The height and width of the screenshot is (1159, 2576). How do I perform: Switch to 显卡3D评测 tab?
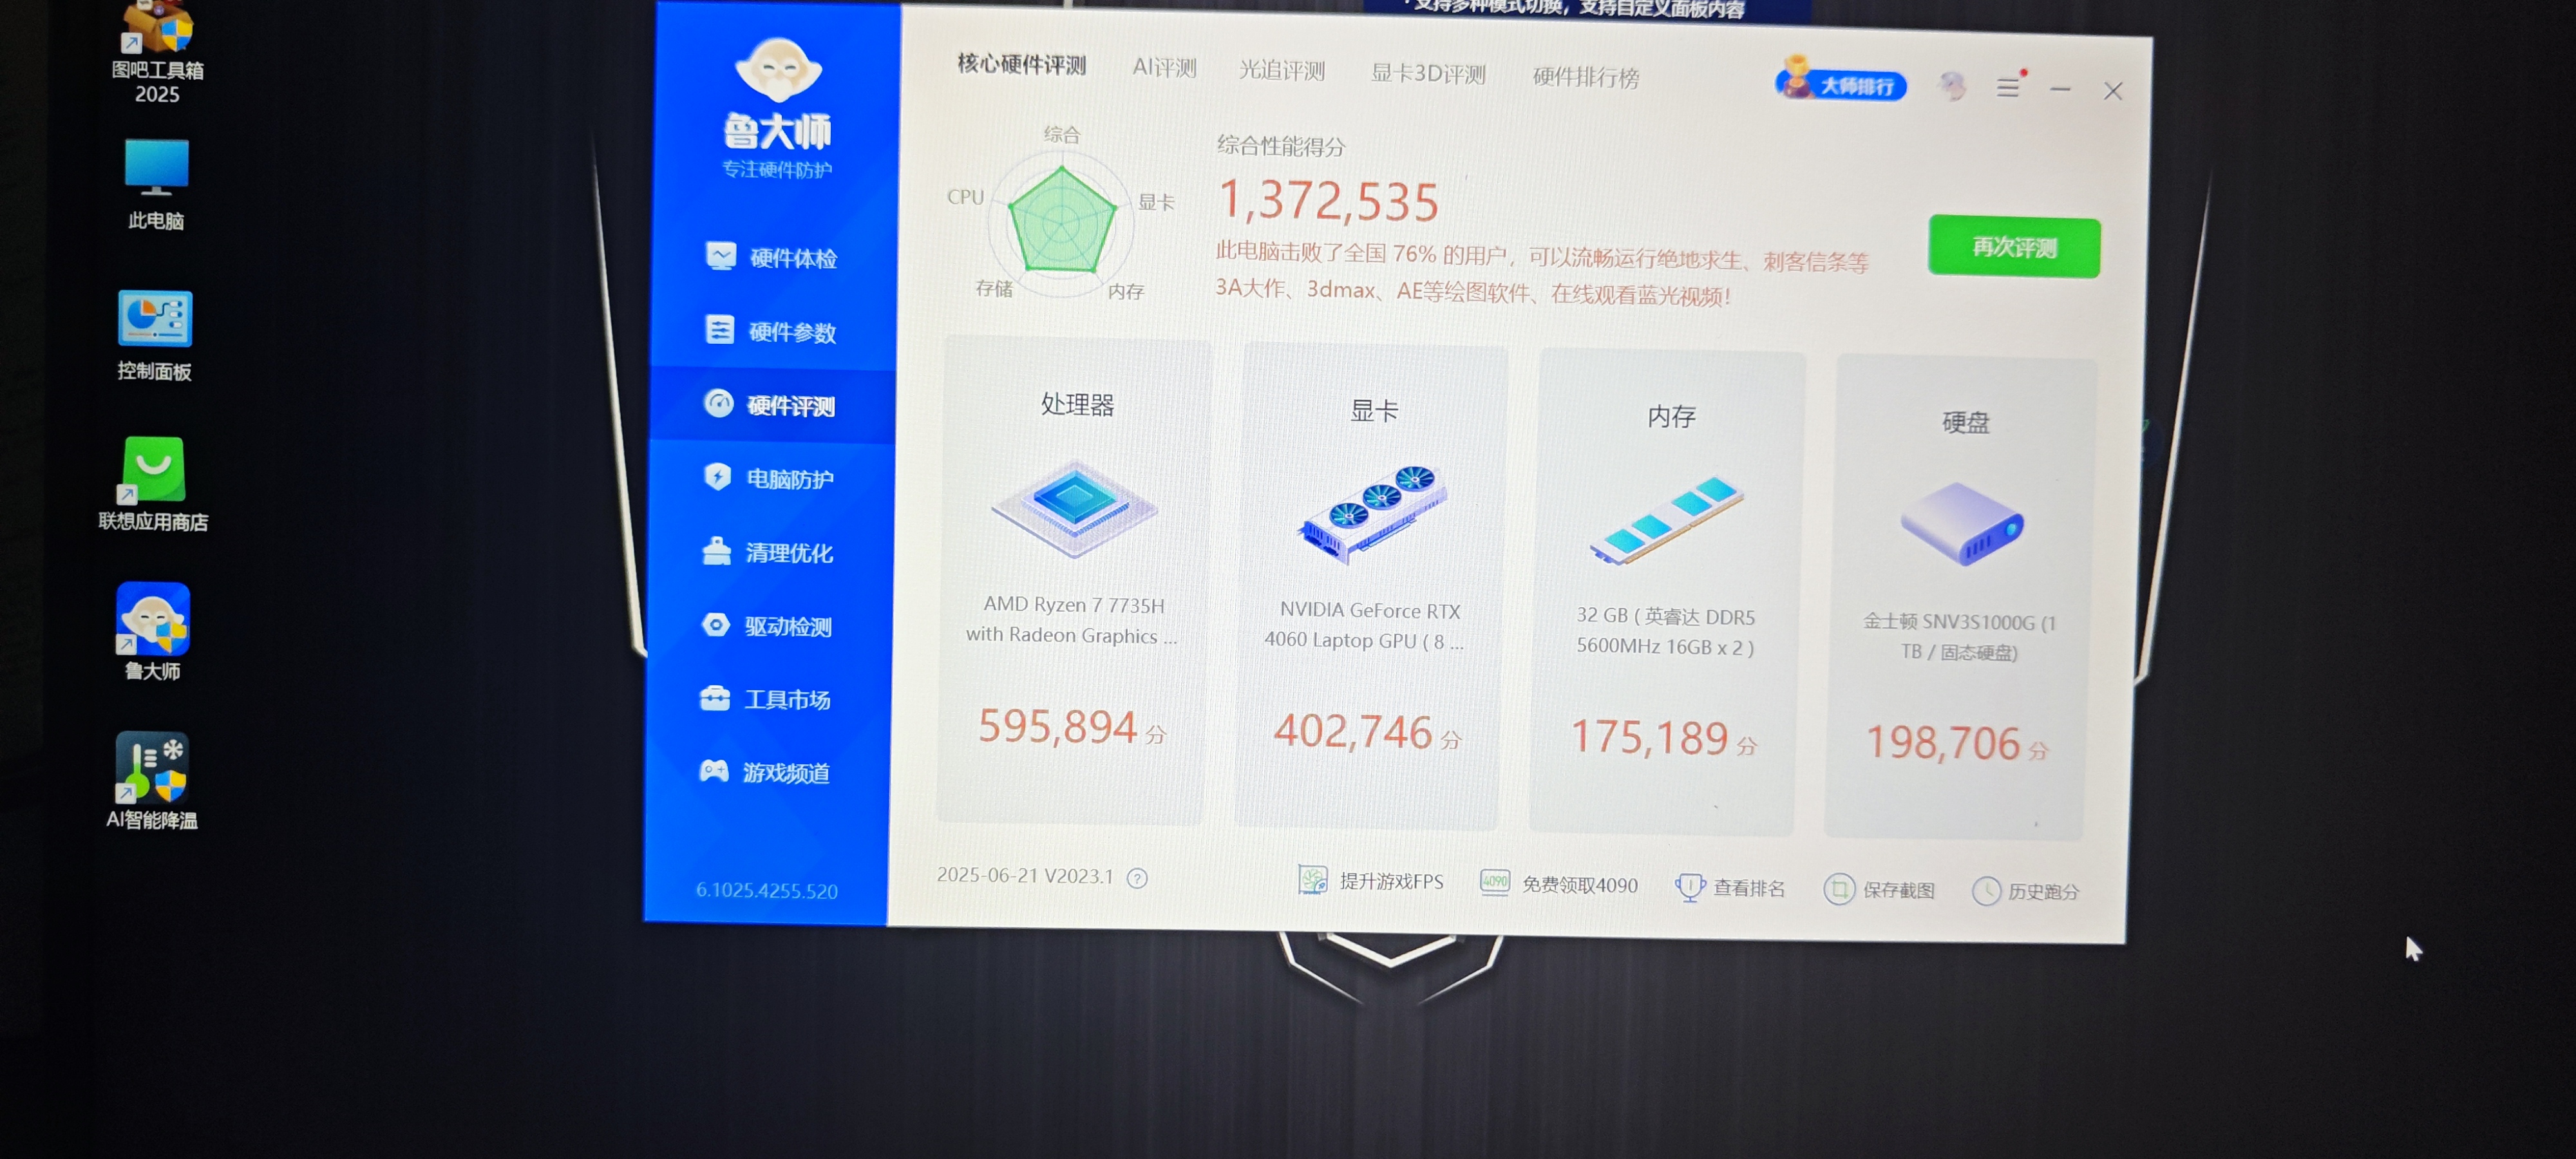click(x=1428, y=74)
